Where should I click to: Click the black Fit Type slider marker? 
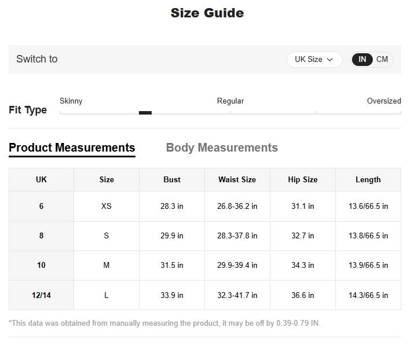pos(145,113)
